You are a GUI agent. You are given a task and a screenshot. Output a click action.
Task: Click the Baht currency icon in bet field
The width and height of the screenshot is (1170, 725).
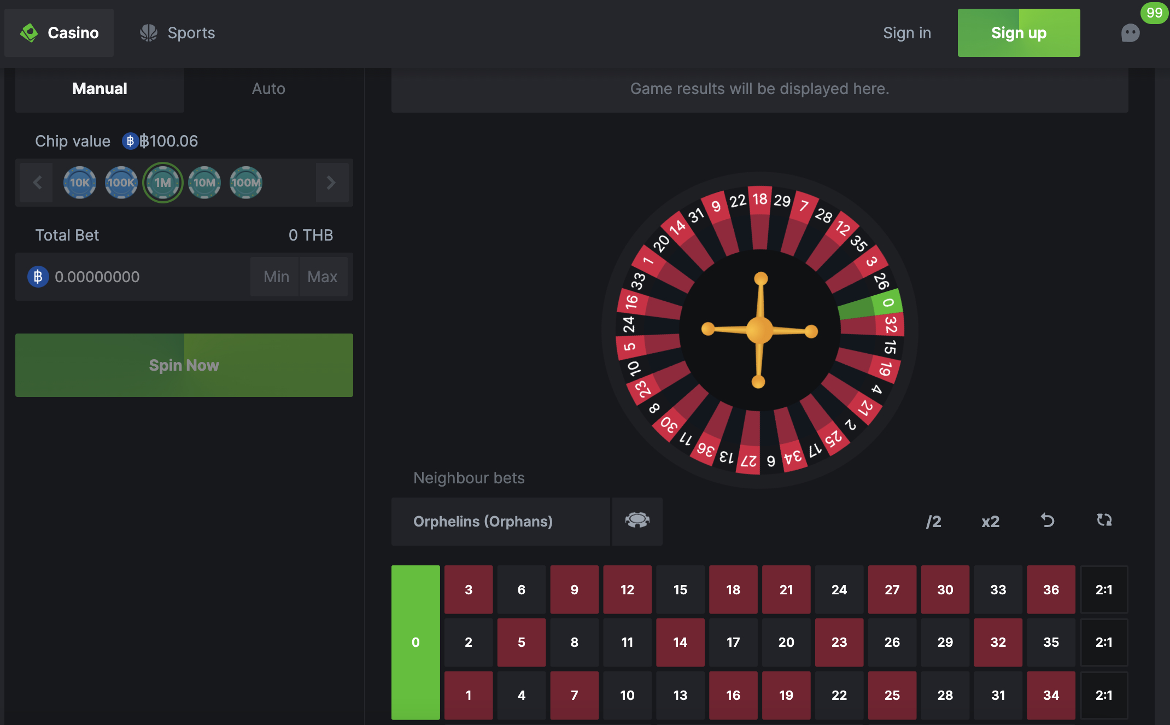pos(38,277)
